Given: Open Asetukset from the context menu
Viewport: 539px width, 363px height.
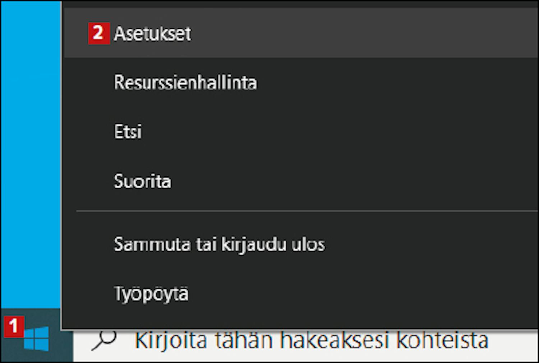Looking at the screenshot, I should click(x=301, y=33).
